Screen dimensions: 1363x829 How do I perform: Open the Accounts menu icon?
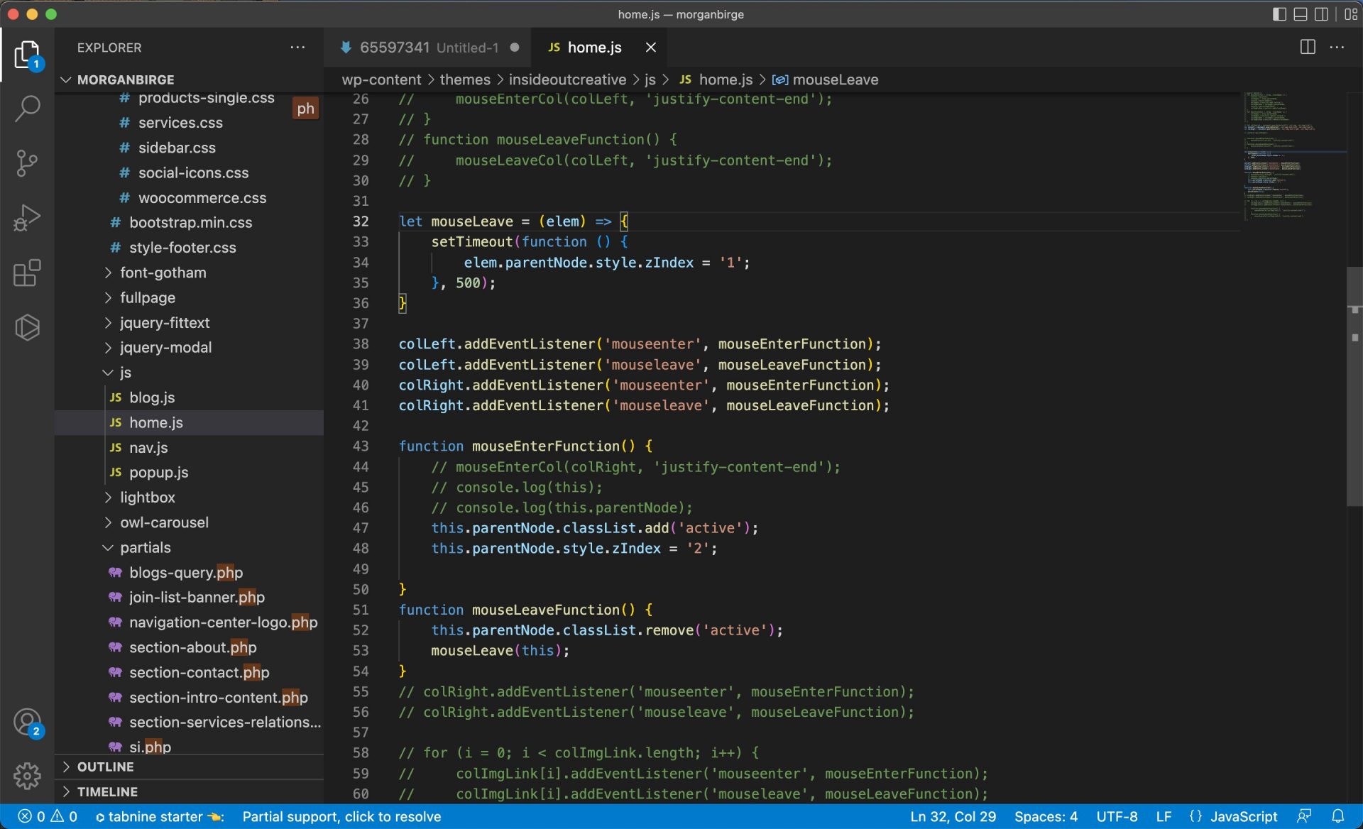(x=27, y=723)
